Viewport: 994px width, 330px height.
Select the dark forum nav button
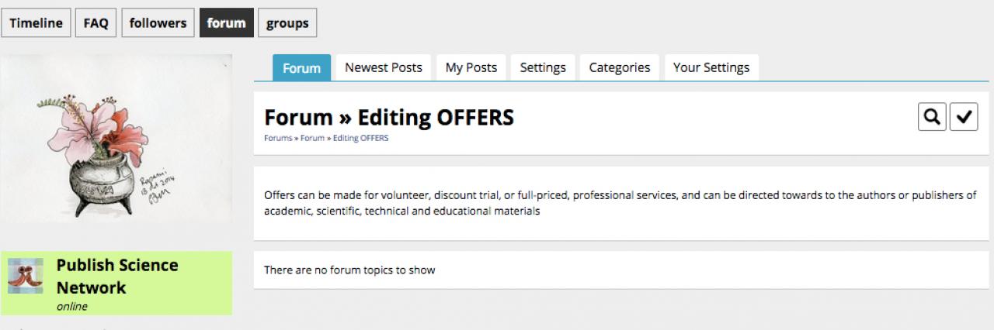click(226, 23)
